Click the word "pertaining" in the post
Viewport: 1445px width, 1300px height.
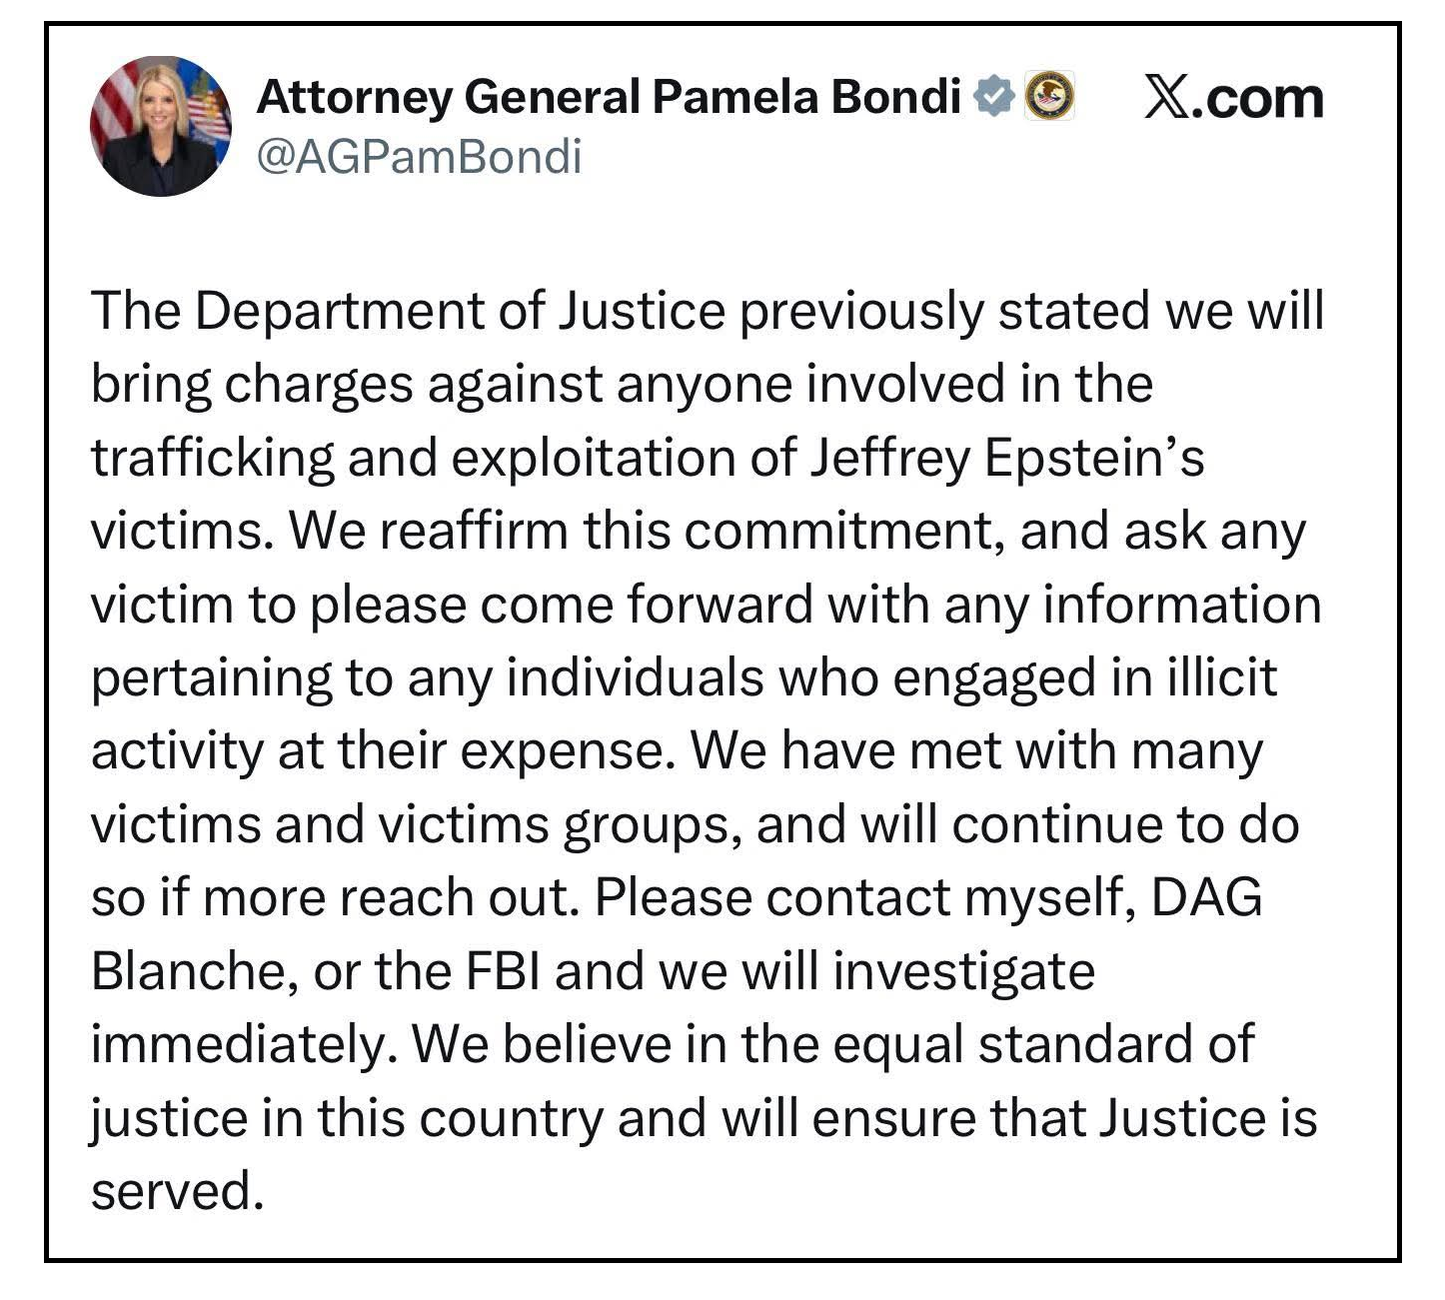click(211, 677)
